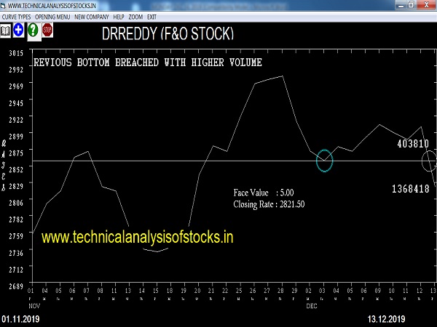Click the open book icon in toolbar
The width and height of the screenshot is (437, 327).
pyautogui.click(x=6, y=31)
